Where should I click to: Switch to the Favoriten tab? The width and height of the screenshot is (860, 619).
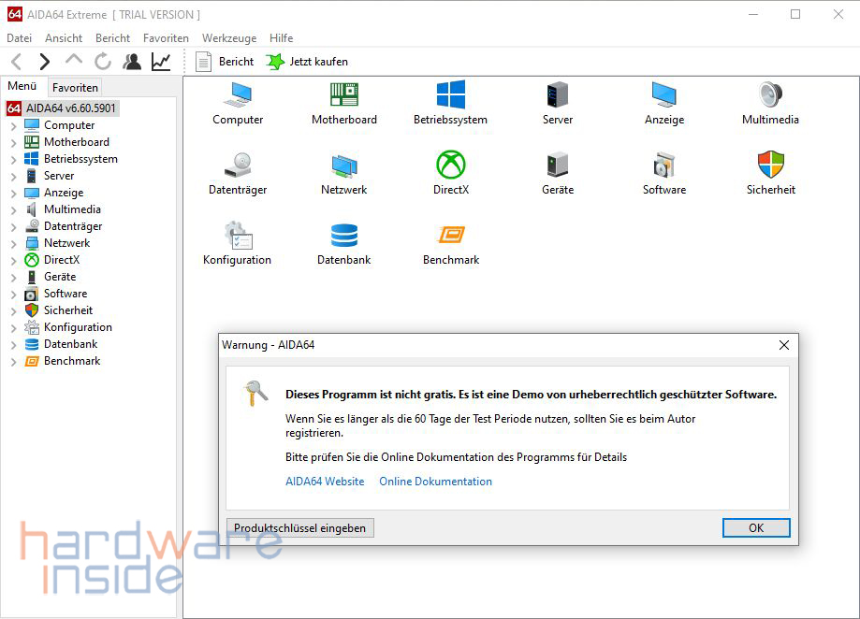pyautogui.click(x=75, y=87)
